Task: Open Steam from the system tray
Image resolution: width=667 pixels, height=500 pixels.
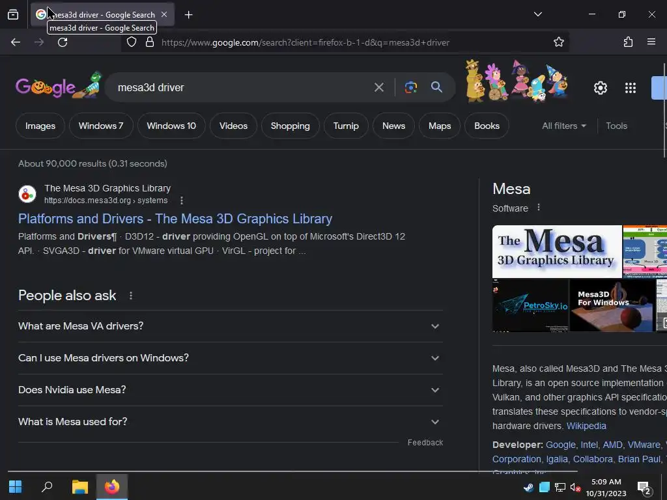Action: pyautogui.click(x=528, y=487)
